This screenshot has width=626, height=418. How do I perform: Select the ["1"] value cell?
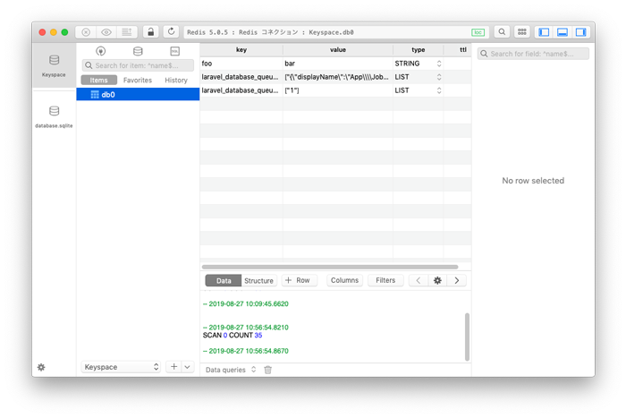click(x=338, y=90)
